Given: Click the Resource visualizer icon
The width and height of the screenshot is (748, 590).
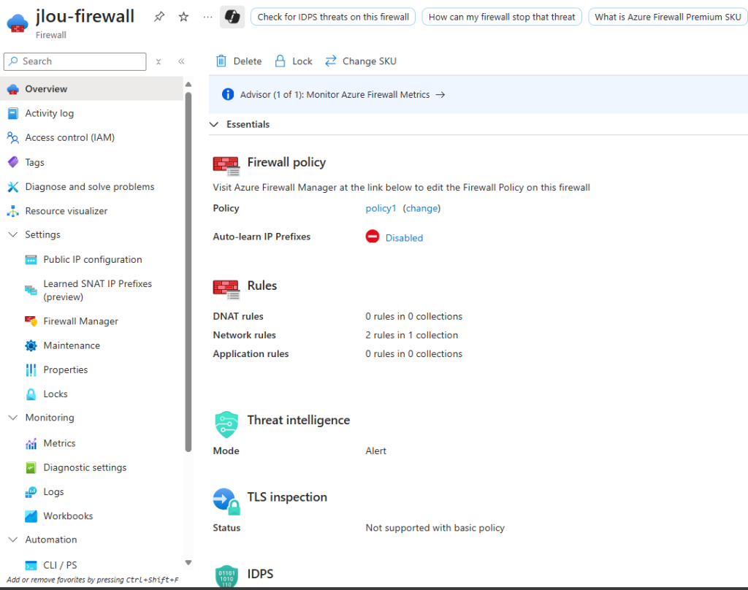Looking at the screenshot, I should click(x=13, y=211).
